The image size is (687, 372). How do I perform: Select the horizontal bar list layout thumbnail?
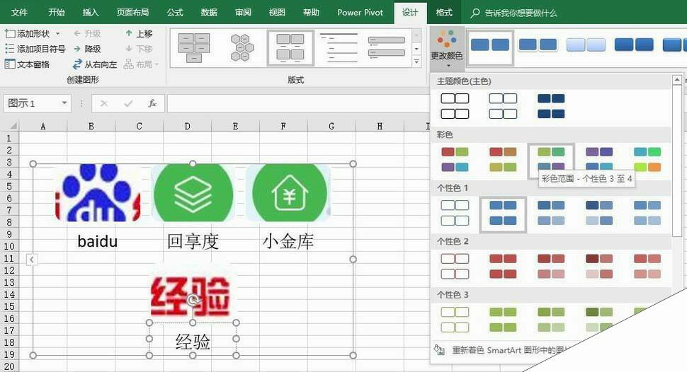click(x=387, y=47)
